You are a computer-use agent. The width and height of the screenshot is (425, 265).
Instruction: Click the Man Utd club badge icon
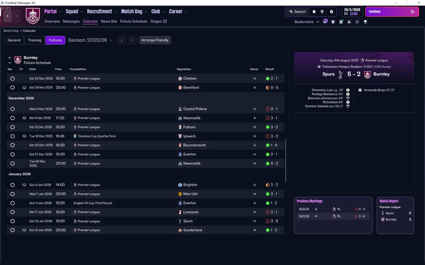(x=180, y=194)
